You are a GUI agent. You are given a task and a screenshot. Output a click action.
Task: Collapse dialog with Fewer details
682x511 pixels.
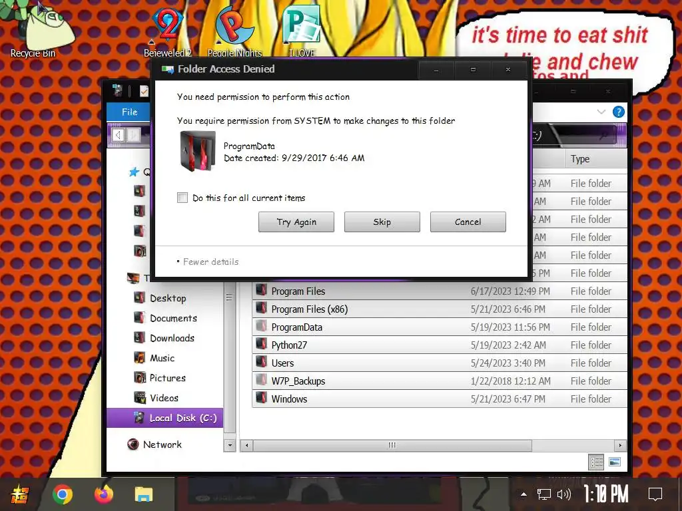click(x=208, y=261)
